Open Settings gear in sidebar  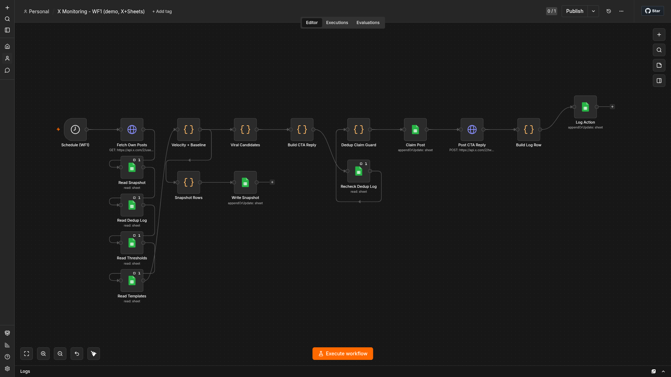pos(7,369)
